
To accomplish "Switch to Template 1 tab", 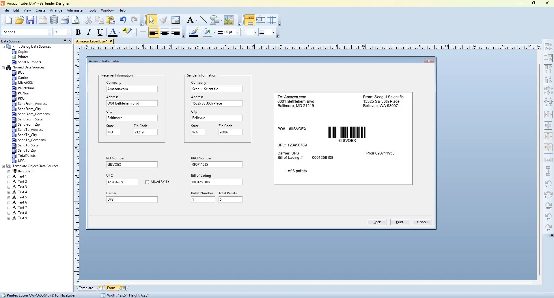I will pyautogui.click(x=87, y=288).
